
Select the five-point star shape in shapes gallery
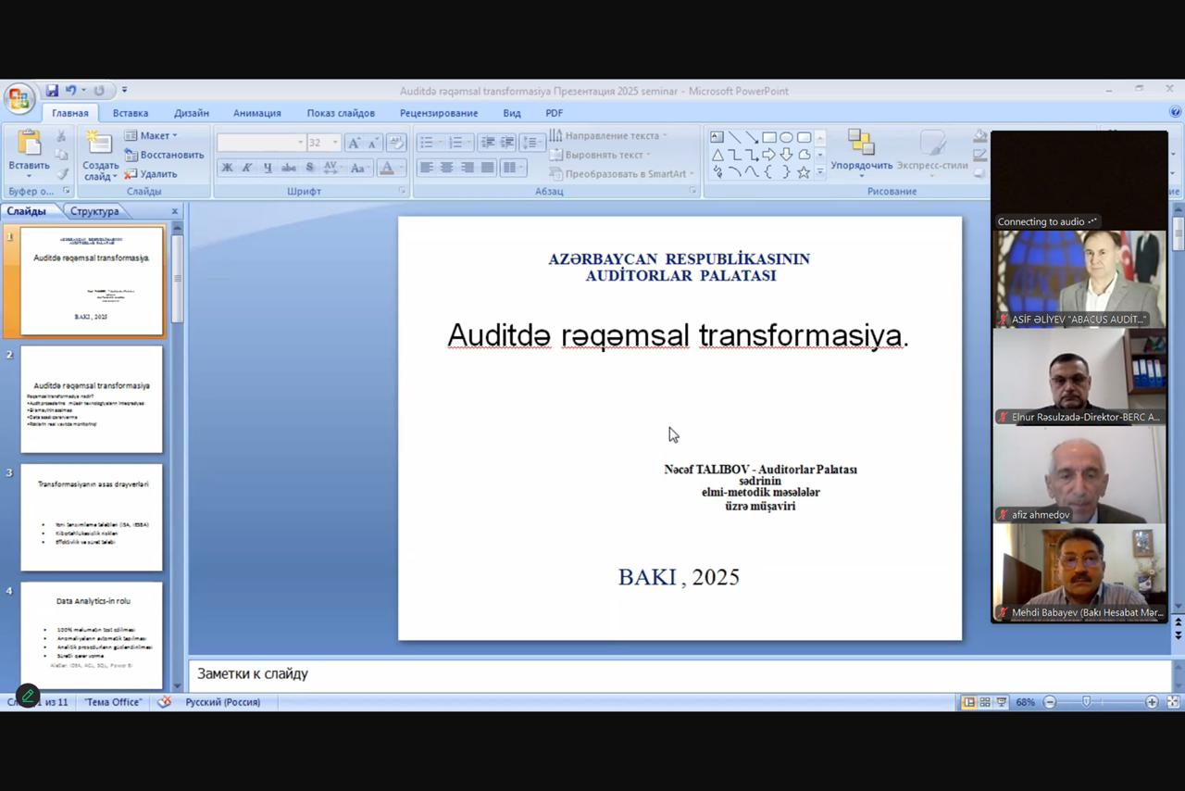click(x=803, y=172)
